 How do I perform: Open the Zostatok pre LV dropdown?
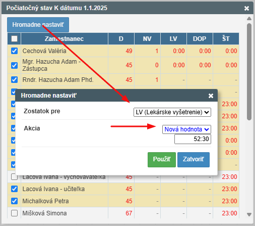point(172,112)
